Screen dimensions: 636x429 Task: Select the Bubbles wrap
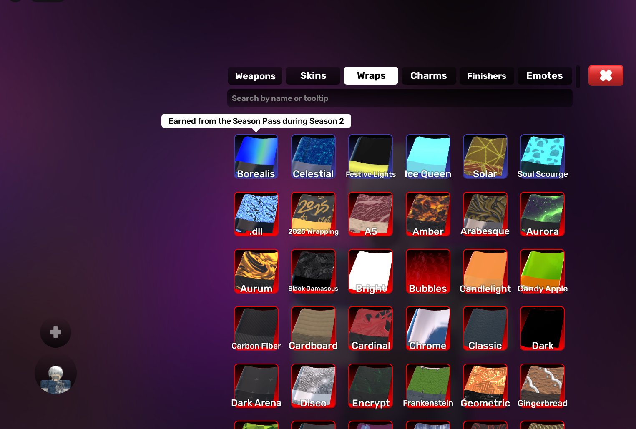click(428, 271)
